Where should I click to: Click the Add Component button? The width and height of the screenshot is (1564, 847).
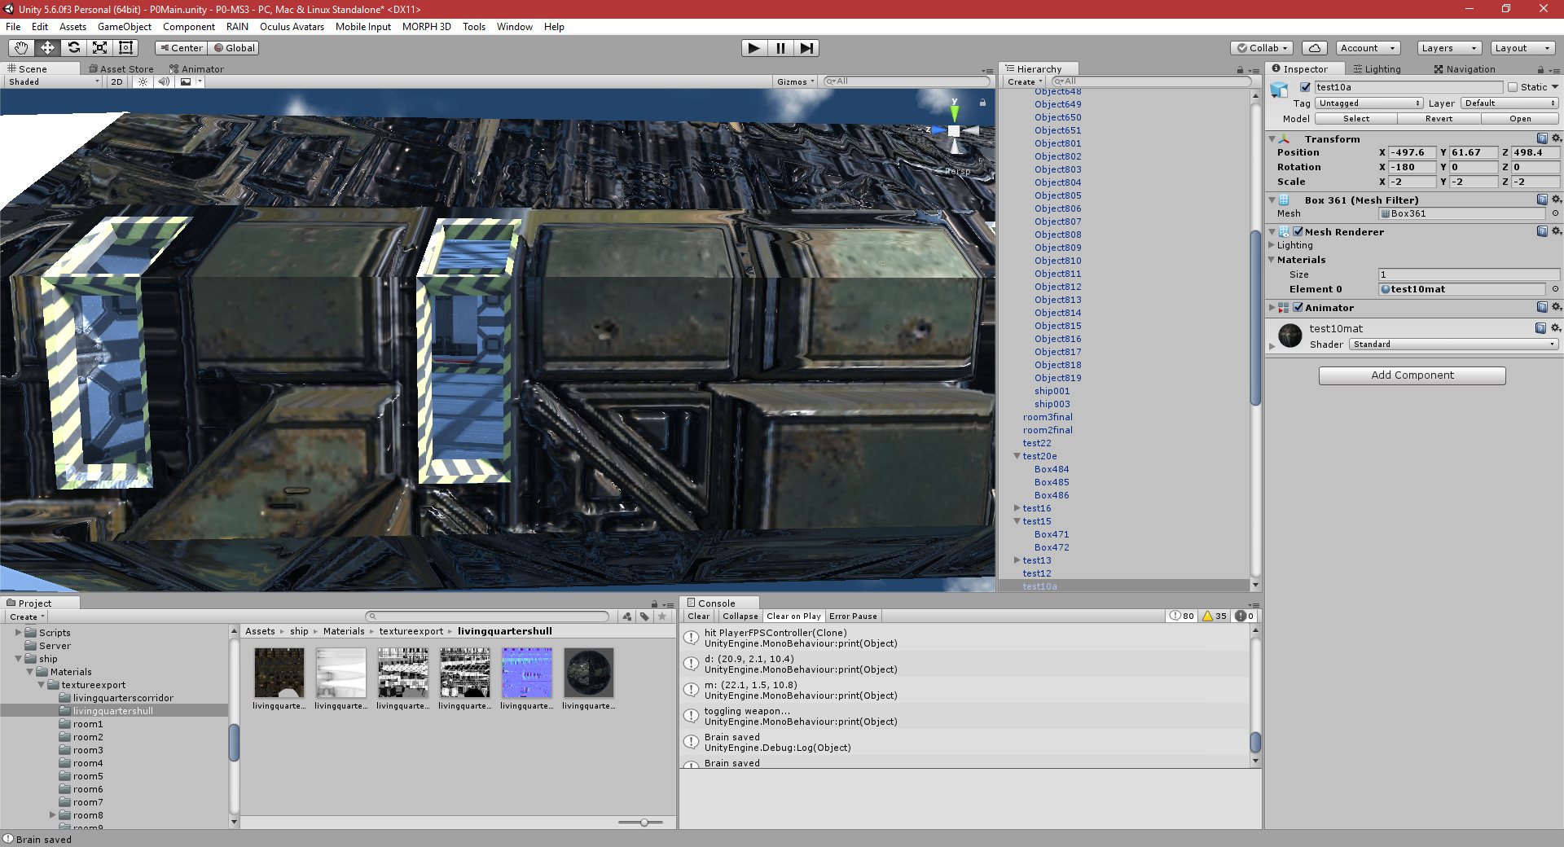[x=1412, y=375]
